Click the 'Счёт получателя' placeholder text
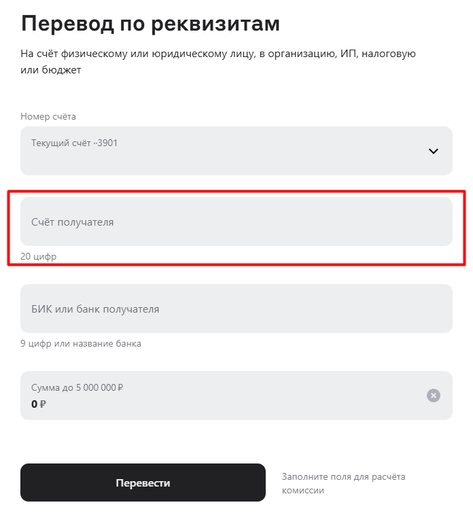473x526 pixels. point(73,222)
